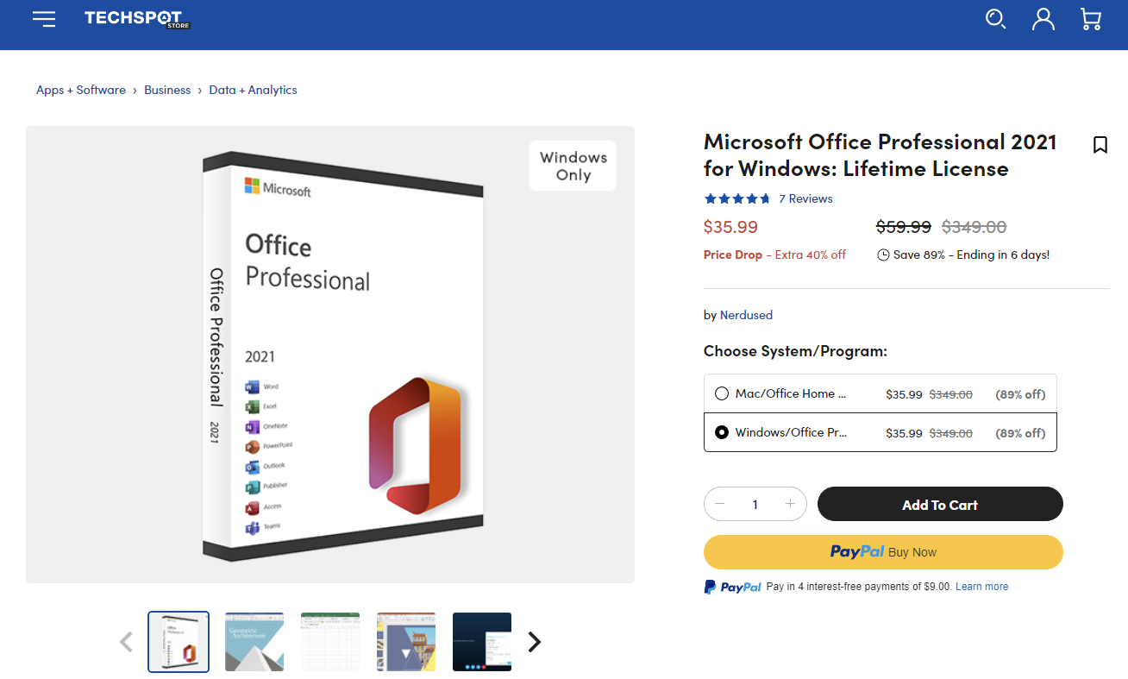
Task: Open the seller page for Nerdused
Action: click(x=746, y=315)
